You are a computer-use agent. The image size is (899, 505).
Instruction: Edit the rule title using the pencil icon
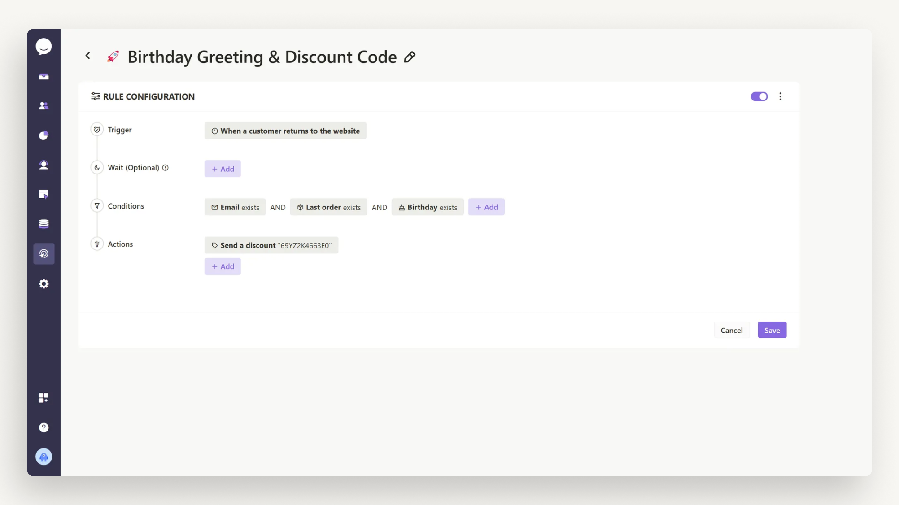click(409, 57)
